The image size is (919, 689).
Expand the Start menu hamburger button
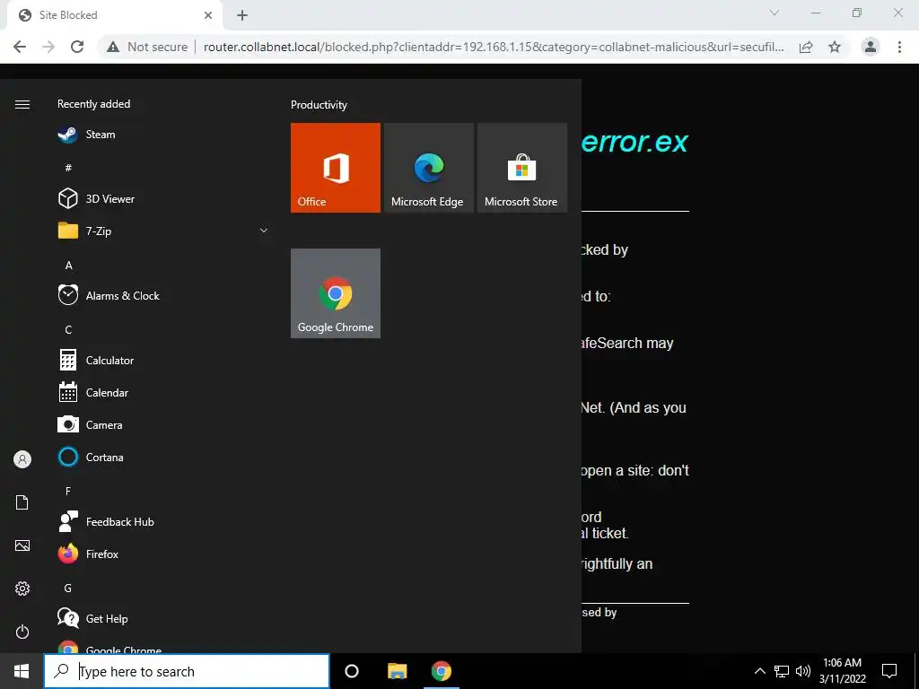pos(22,104)
